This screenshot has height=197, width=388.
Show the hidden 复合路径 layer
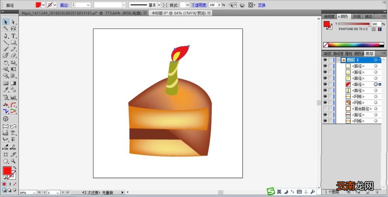point(325,109)
